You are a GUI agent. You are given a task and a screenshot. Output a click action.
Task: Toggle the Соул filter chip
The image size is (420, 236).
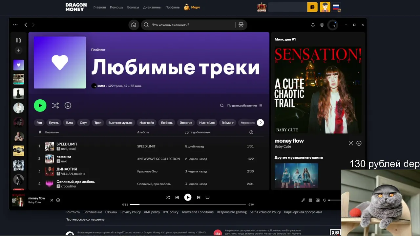[84, 123]
